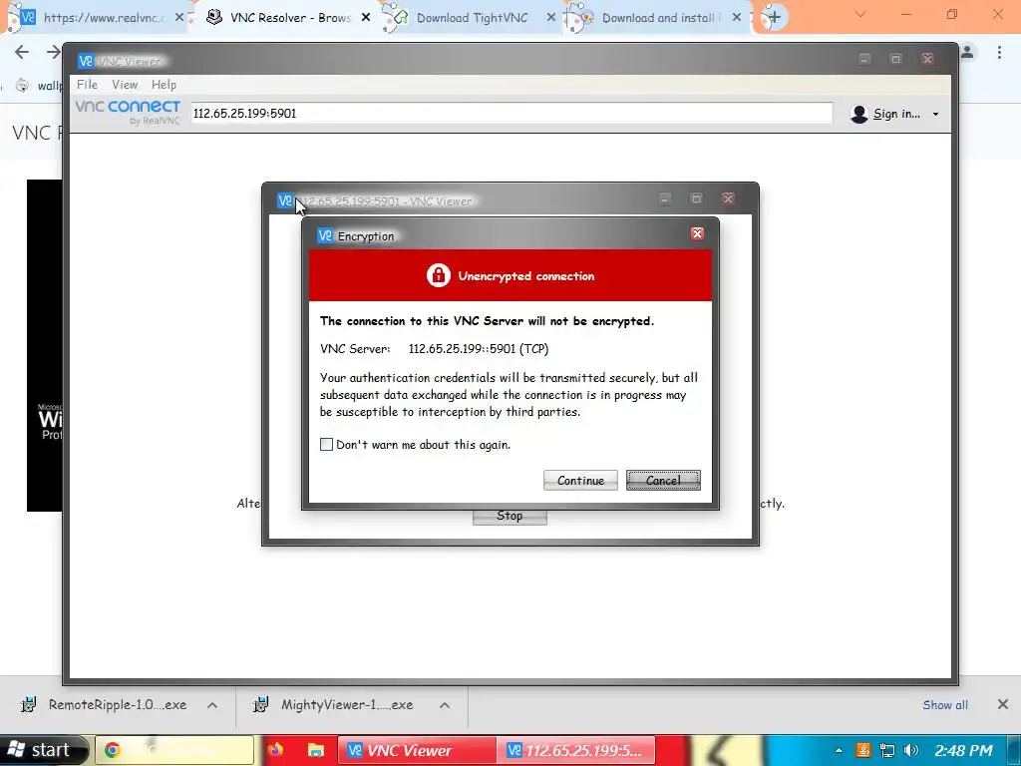Screen dimensions: 1021x766
Task: Click the VNC icon in the Encryption title bar
Action: [x=325, y=235]
